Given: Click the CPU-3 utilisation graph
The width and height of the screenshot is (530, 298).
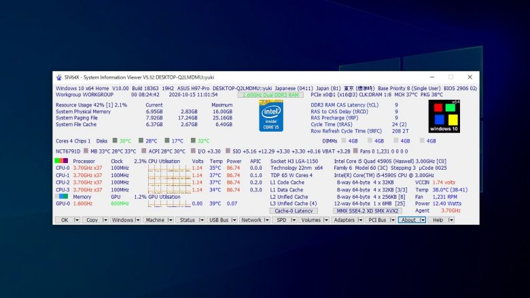Looking at the screenshot, I should click(169, 189).
